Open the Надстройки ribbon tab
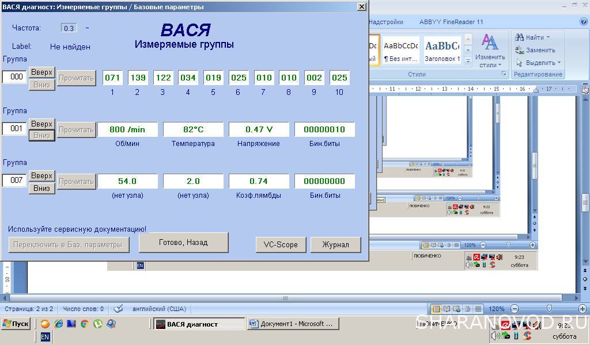Viewport: 590px width, 345px height. tap(385, 22)
